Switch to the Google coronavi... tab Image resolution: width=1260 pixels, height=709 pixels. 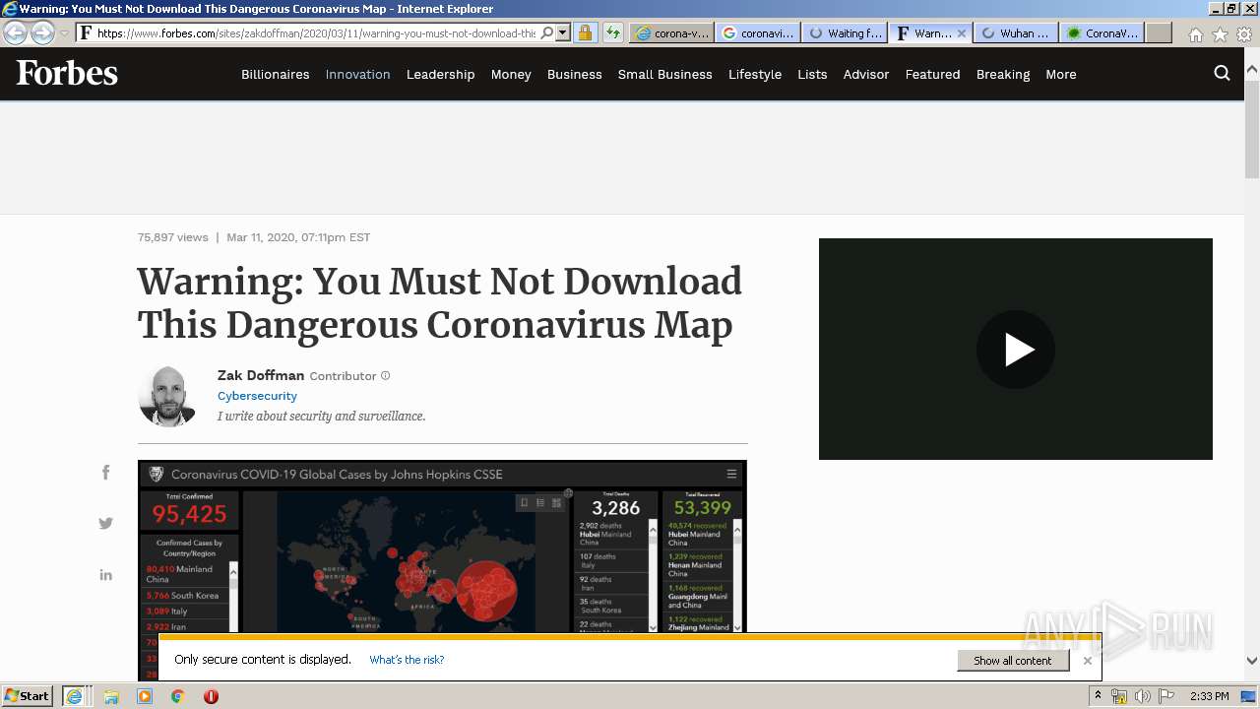click(758, 32)
